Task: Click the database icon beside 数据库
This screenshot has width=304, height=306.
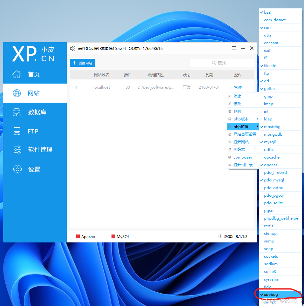Action: (17, 112)
